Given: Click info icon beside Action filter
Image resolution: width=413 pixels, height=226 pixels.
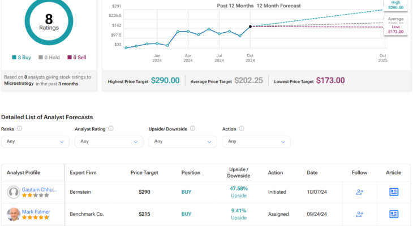Looking at the screenshot, I should (241, 128).
